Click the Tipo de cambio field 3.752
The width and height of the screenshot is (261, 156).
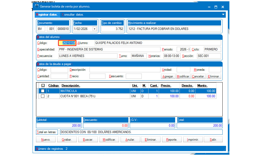tap(112, 29)
